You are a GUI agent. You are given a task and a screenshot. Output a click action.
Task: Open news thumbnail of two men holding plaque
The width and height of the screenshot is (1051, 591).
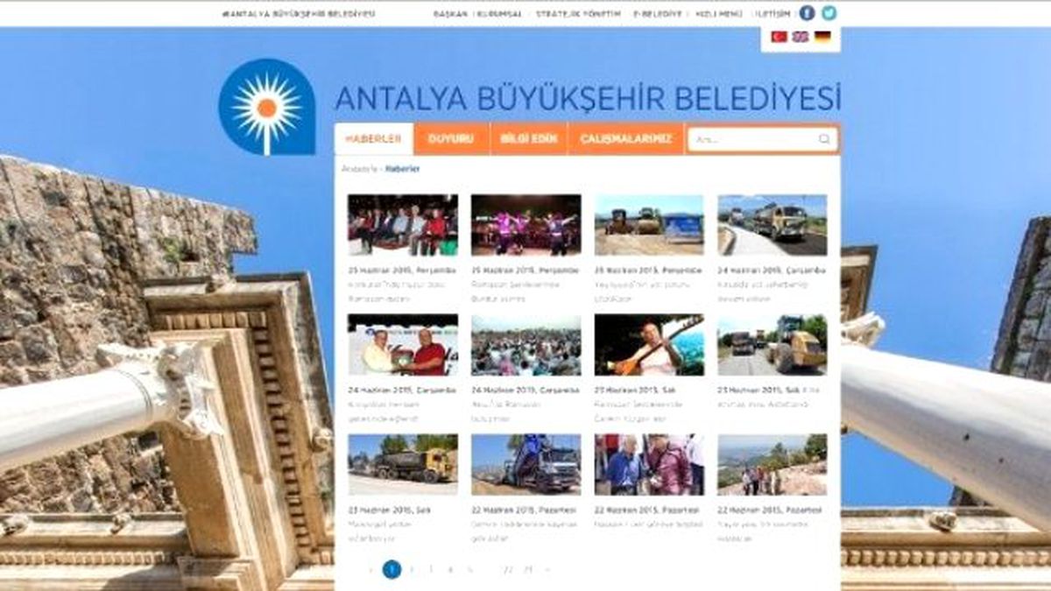[x=403, y=345]
